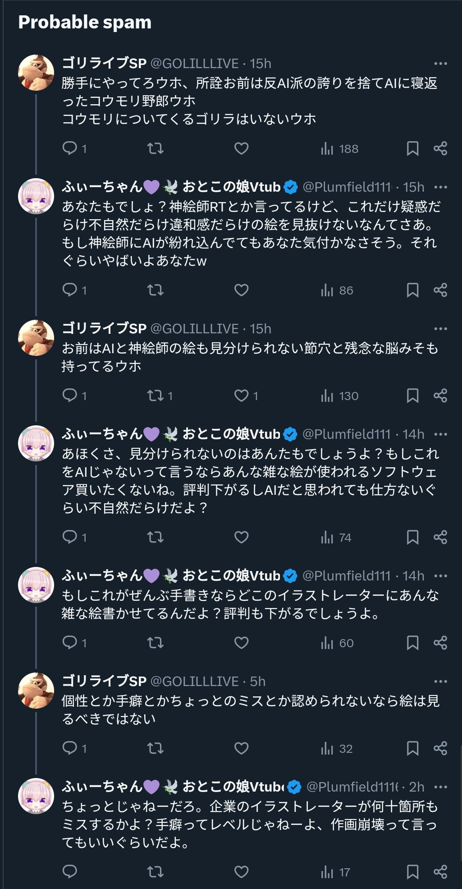Screen dimensions: 462x889
Task: Open more options on the 2h post
Action: coord(440,787)
